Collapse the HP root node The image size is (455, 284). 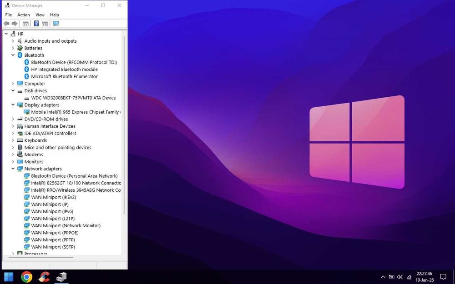pos(6,34)
